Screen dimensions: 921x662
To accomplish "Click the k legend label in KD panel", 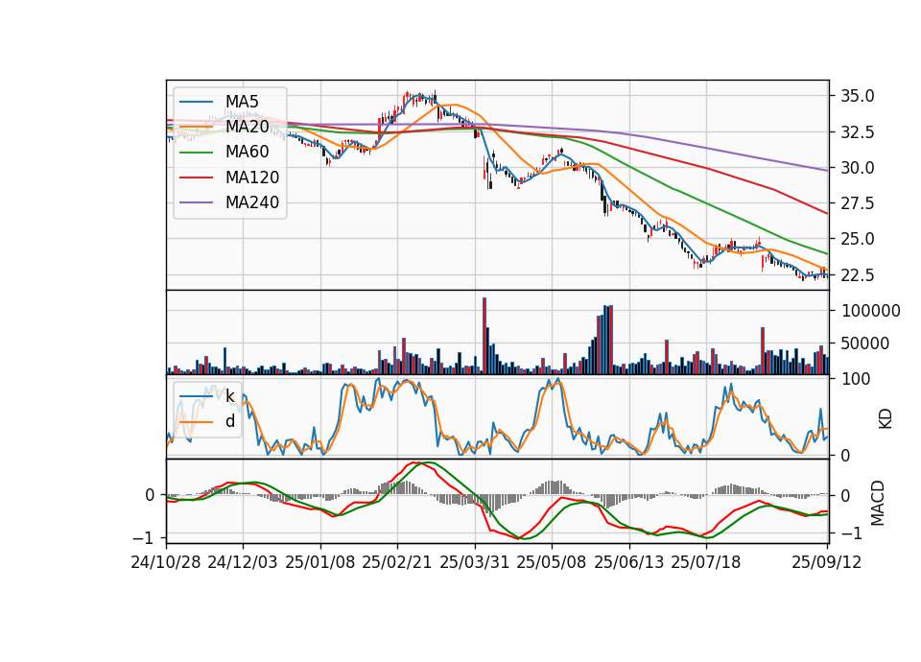I will coord(229,396).
